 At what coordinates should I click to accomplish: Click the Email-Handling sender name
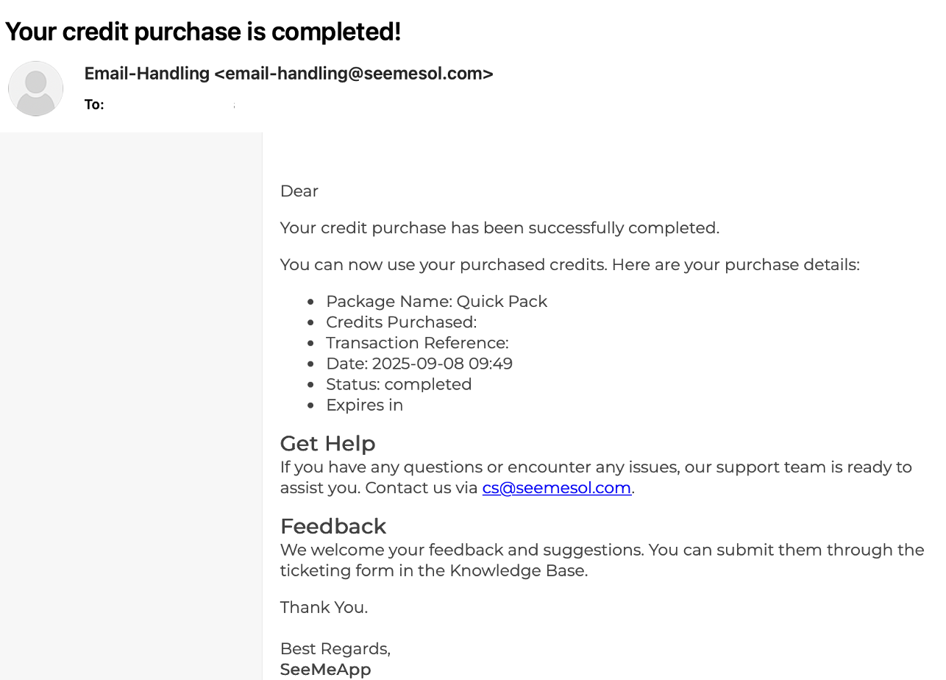pyautogui.click(x=146, y=74)
